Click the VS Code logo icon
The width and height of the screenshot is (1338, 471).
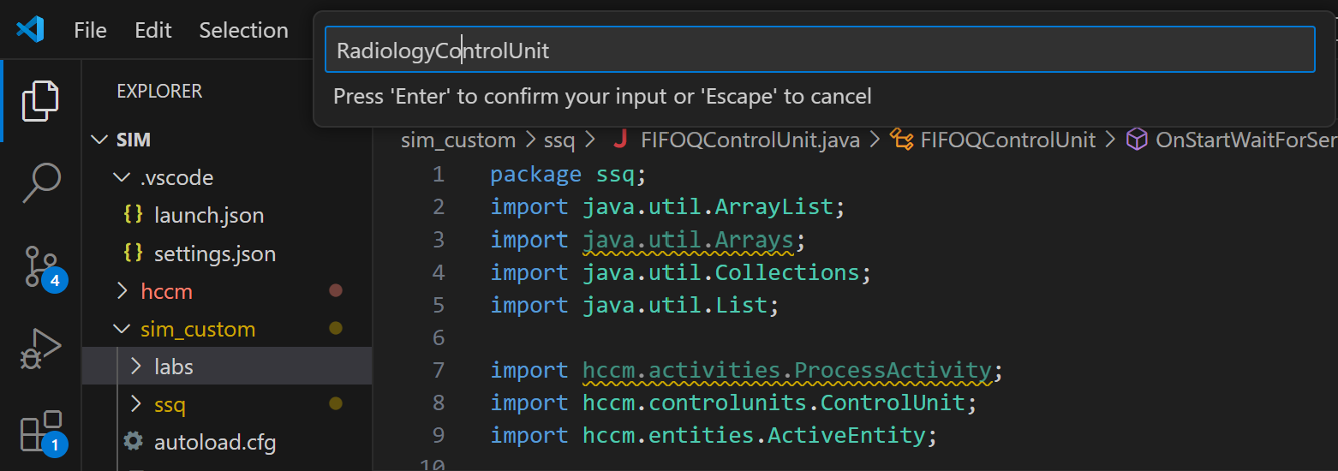[x=30, y=30]
